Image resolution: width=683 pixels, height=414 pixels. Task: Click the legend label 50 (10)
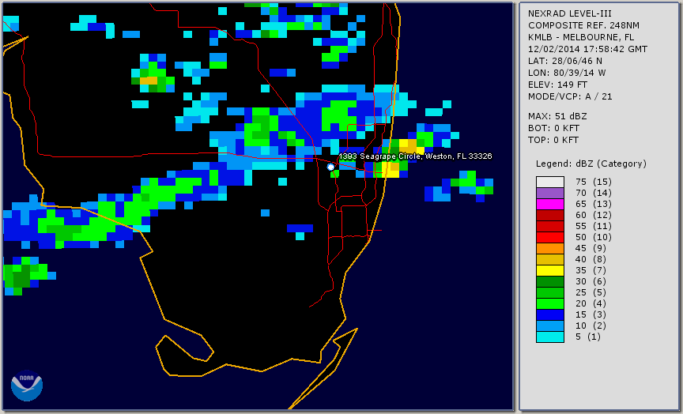[x=593, y=237]
